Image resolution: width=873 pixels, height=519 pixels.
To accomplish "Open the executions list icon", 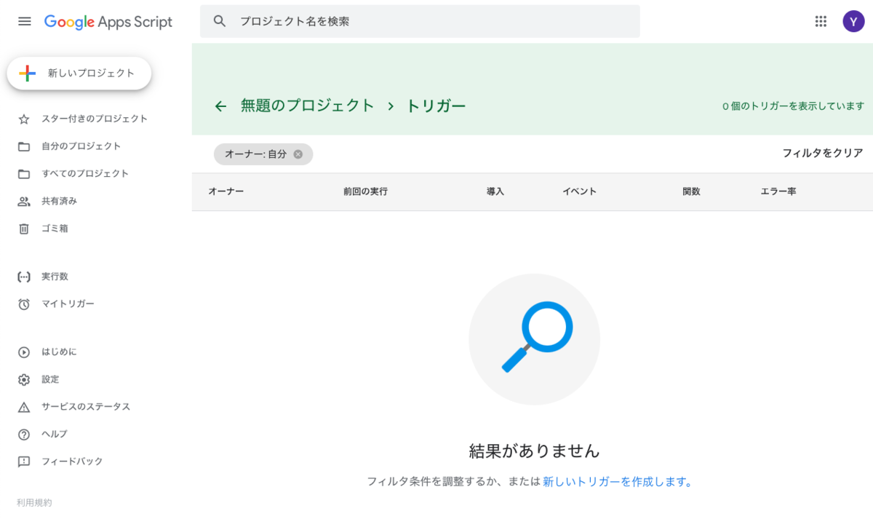I will (23, 276).
